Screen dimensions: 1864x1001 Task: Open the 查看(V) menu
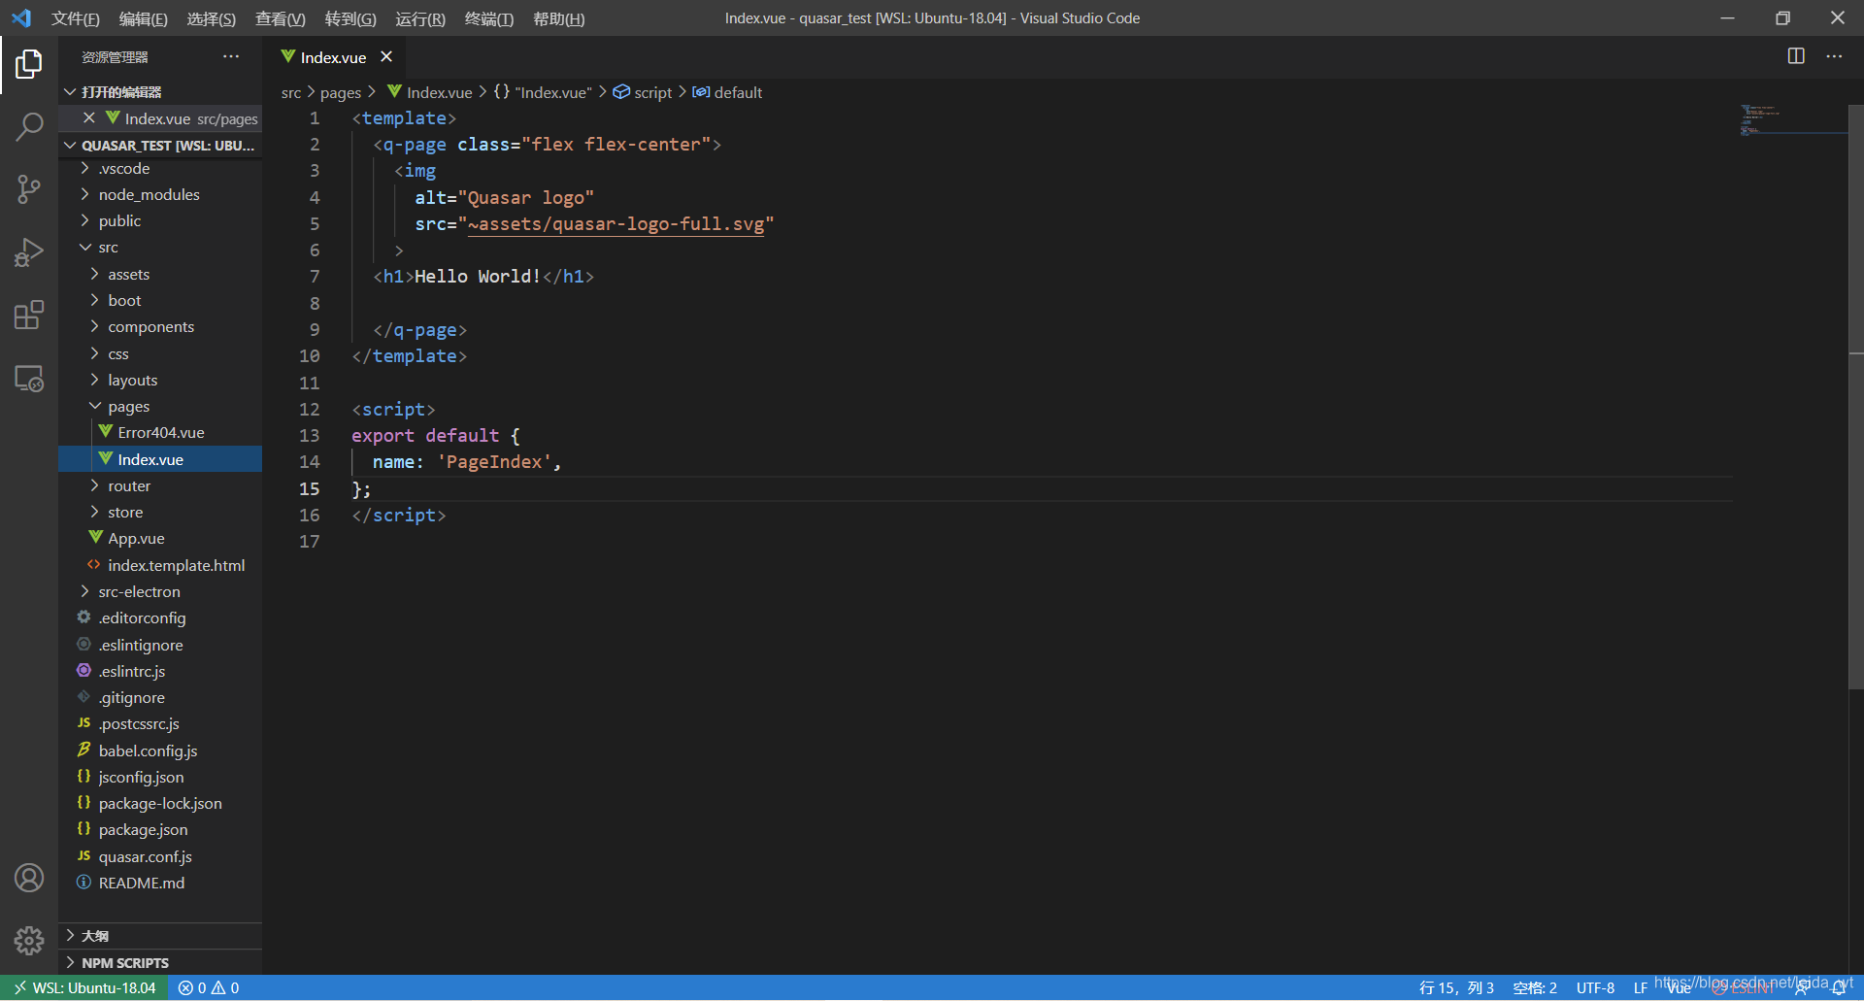click(x=281, y=18)
